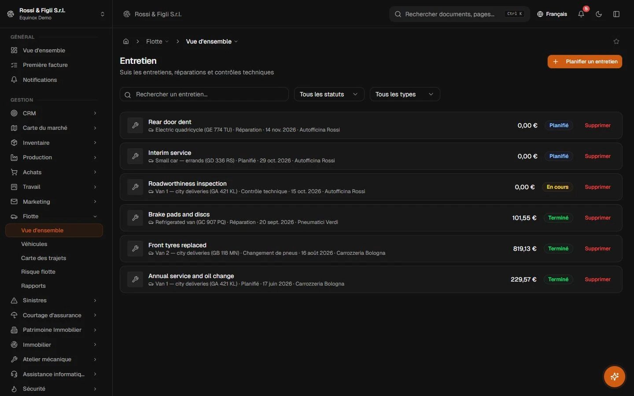Expand the Flotte breadcrumb dropdown

point(157,41)
